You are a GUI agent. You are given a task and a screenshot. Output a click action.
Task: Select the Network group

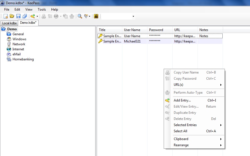tap(19, 44)
